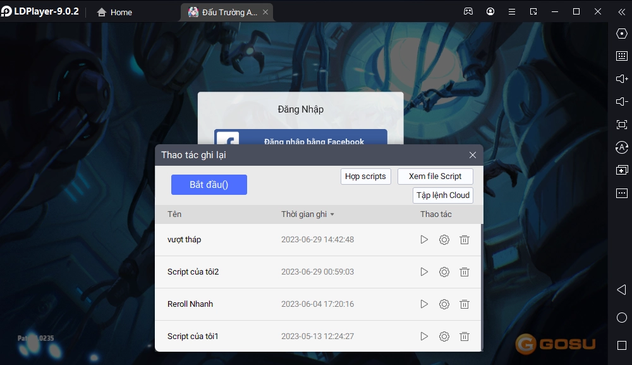Expand the more options sidebar button
Screen dimensions: 632x365
pyautogui.click(x=621, y=193)
